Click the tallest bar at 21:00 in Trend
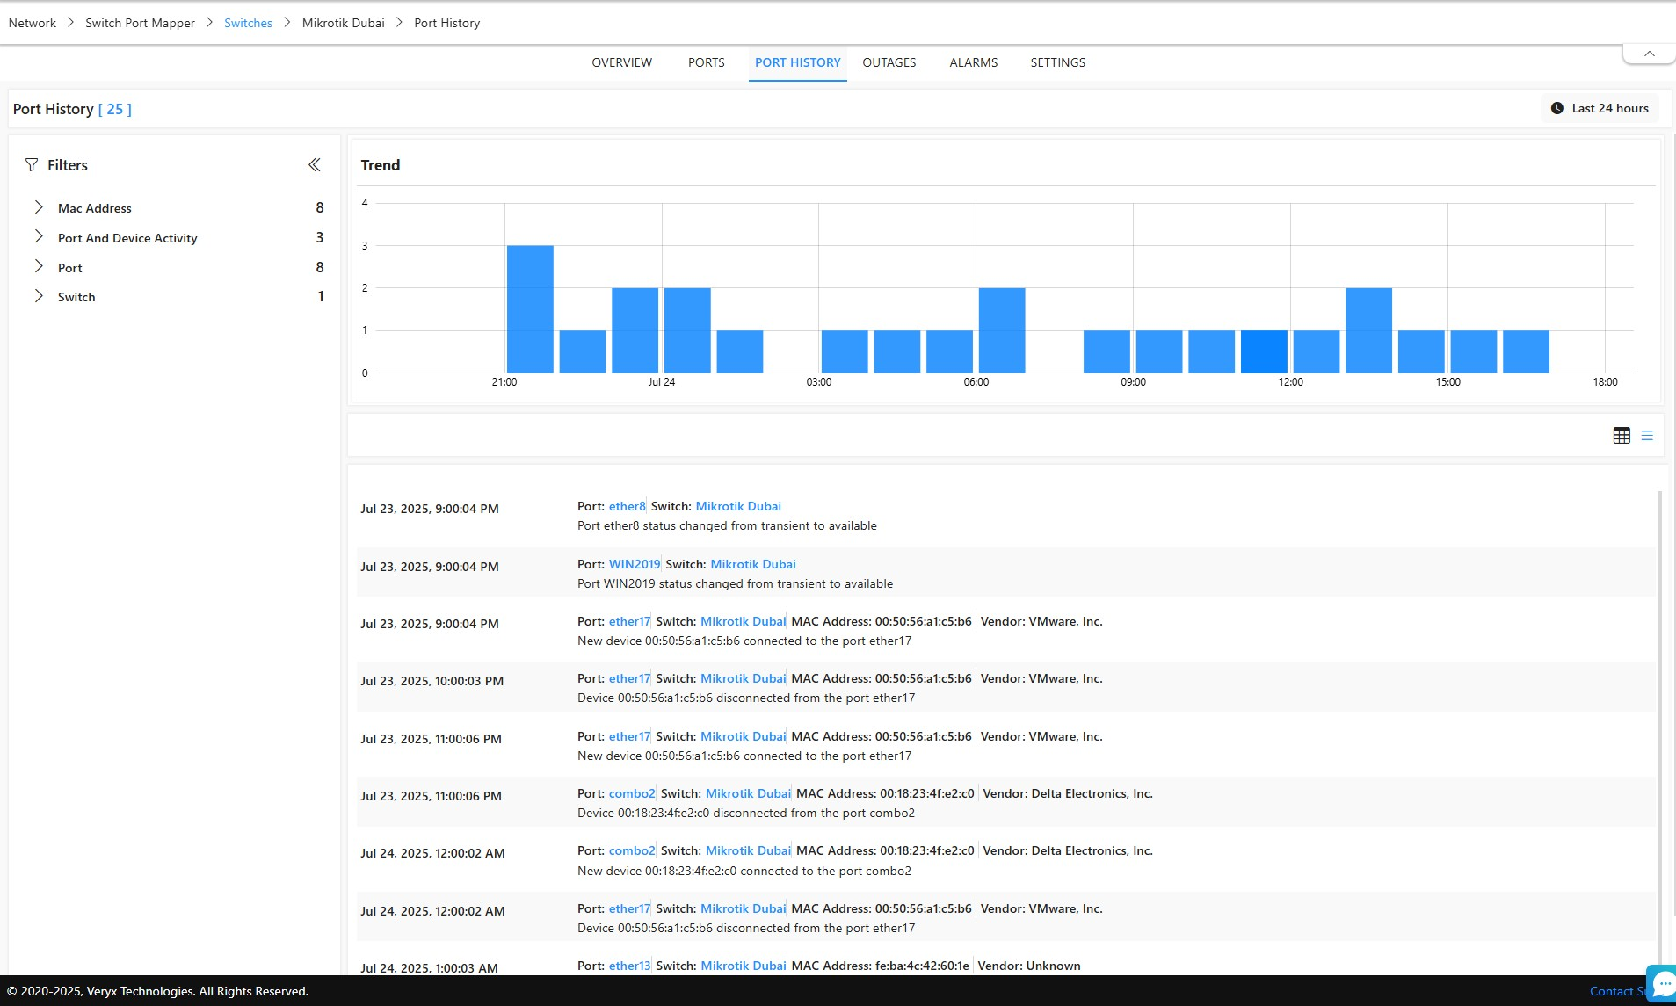 (530, 309)
